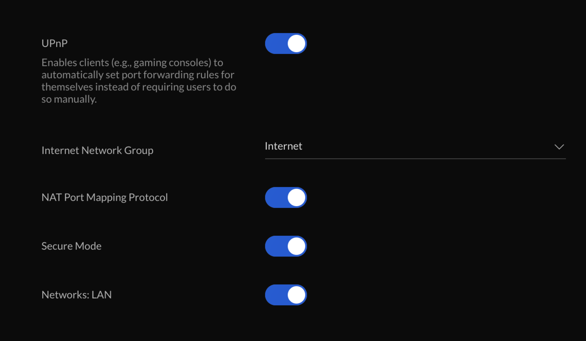Click the blue track of Secure Mode switch
This screenshot has height=341, width=586.
(x=275, y=246)
